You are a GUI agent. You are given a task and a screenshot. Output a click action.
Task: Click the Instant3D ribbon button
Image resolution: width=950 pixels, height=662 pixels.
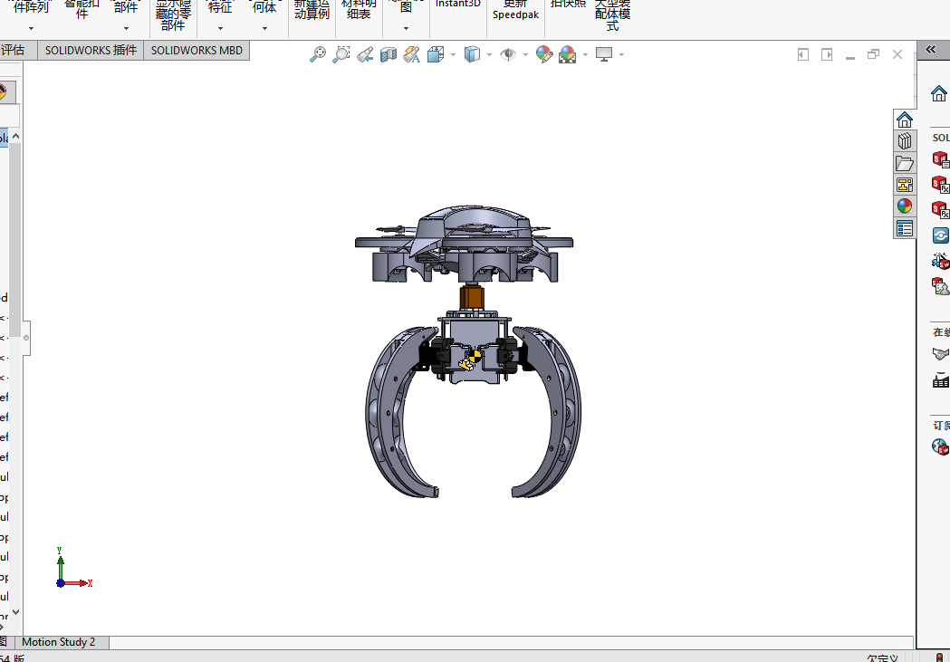click(x=458, y=5)
